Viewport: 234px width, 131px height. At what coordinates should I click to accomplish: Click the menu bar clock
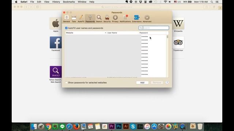pyautogui.click(x=201, y=2)
